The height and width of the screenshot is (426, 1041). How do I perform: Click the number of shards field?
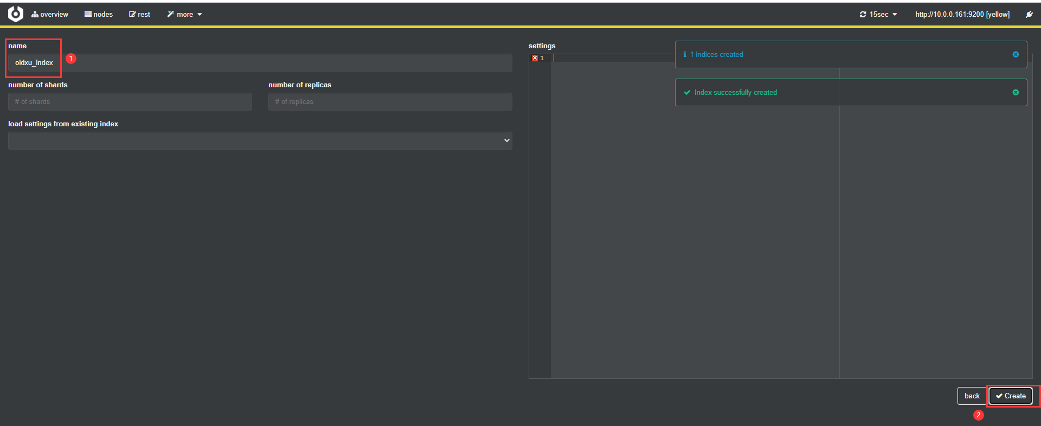click(x=130, y=102)
